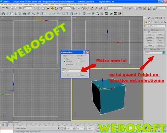167x133 pixels.
Task: Open the selection filter All dropdown
Action: (x=28, y=8)
